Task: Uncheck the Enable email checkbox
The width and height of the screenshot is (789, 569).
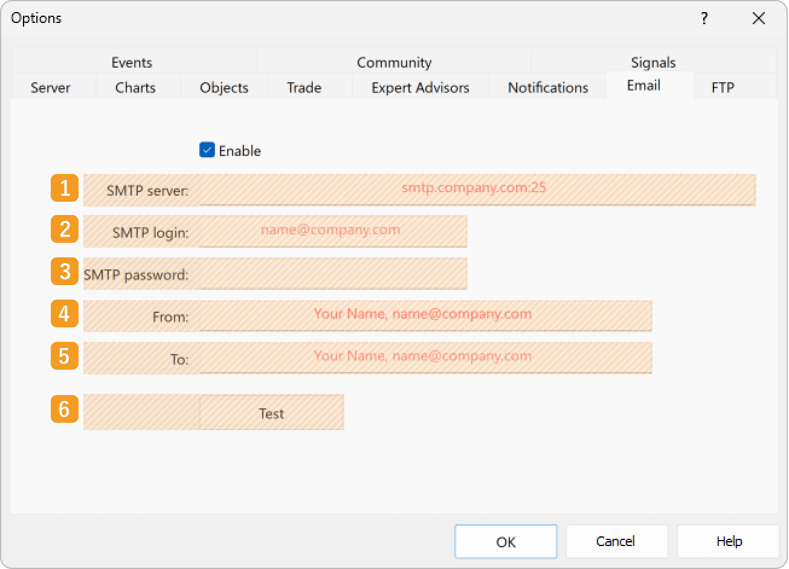Action: 207,150
